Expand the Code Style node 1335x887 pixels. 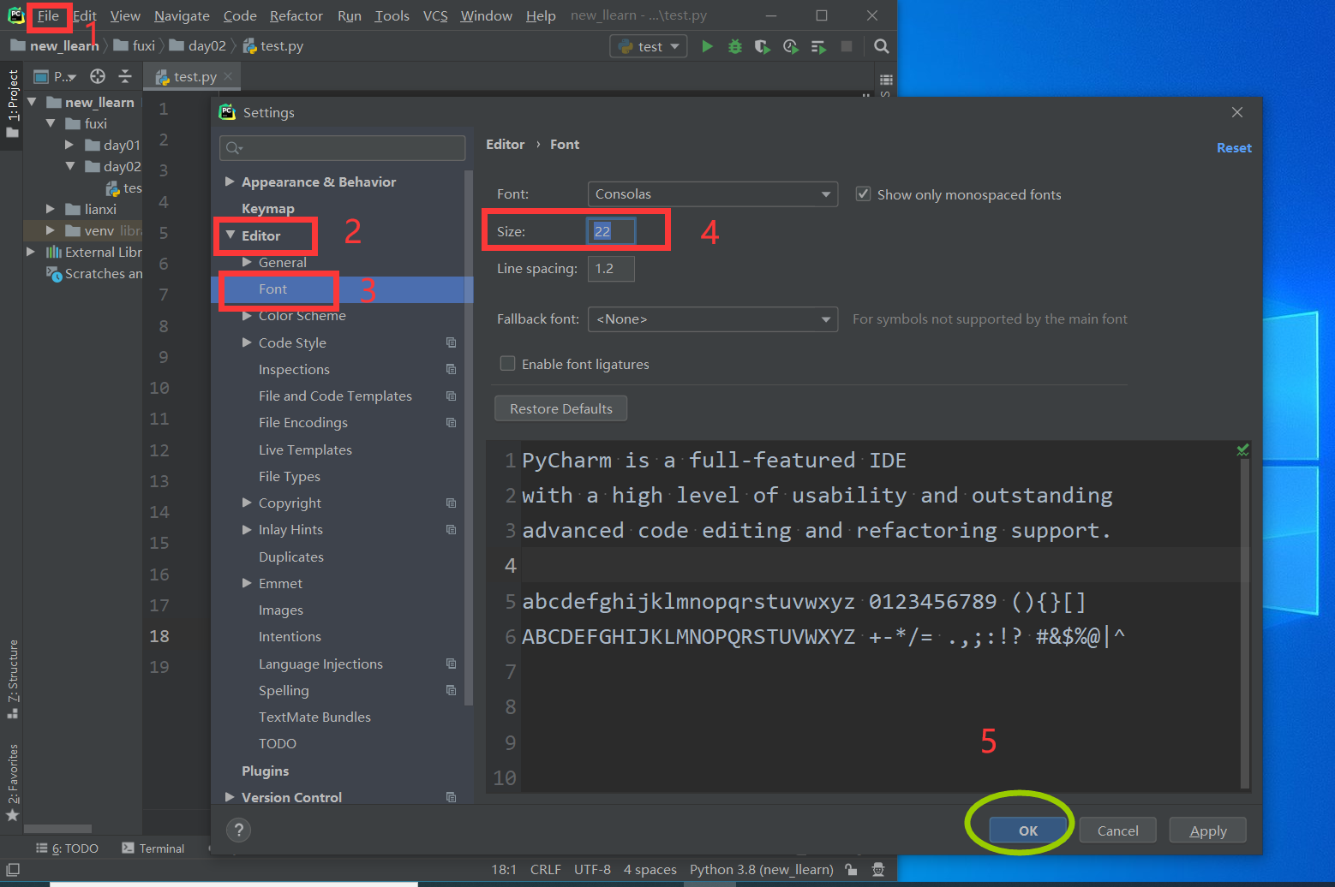(247, 342)
